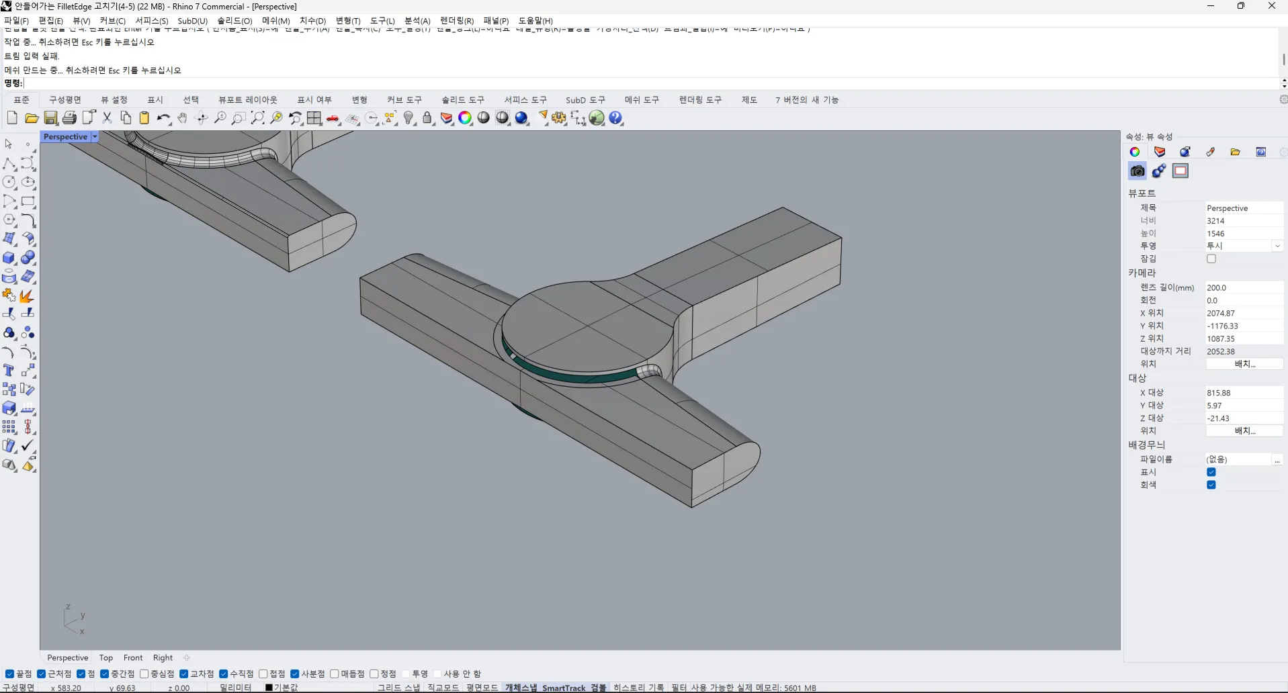
Task: Open the Perspective viewport title dropdown arrow
Action: click(95, 137)
